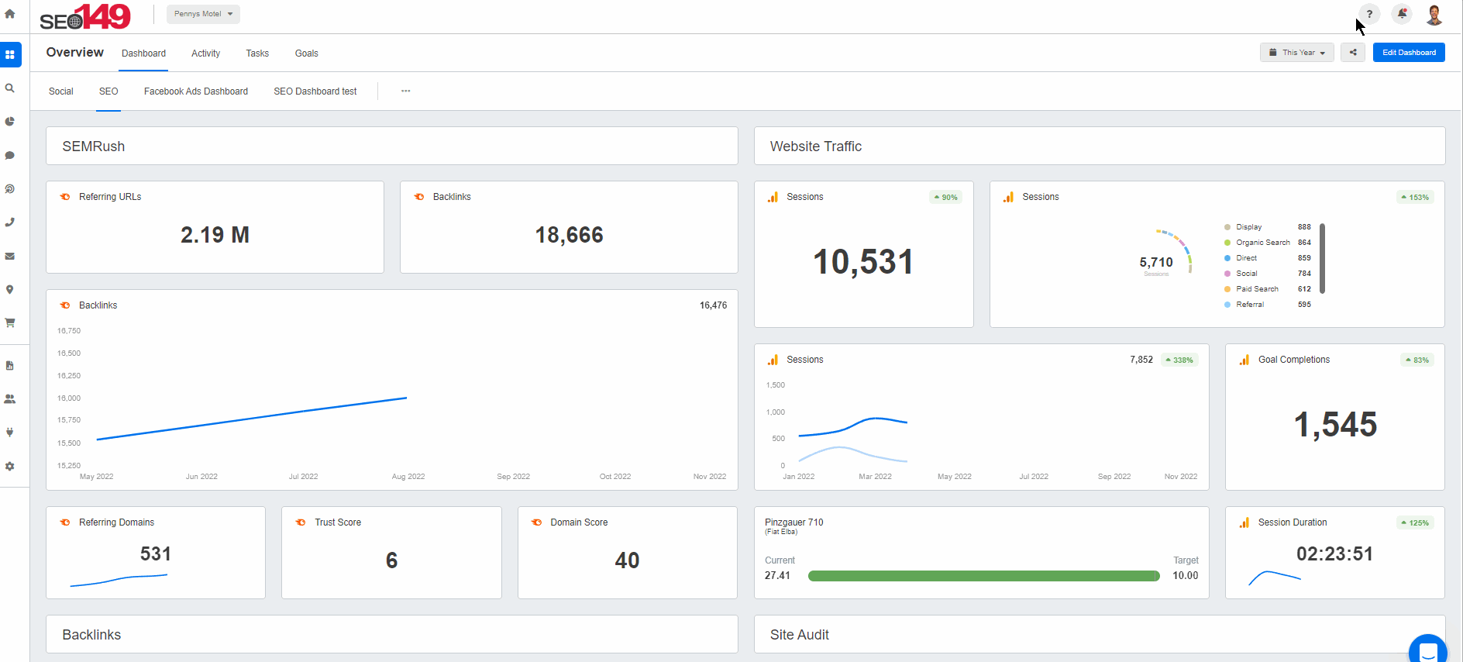1463x662 pixels.
Task: Click the 2.19 M Referring URLs value
Action: coord(215,235)
